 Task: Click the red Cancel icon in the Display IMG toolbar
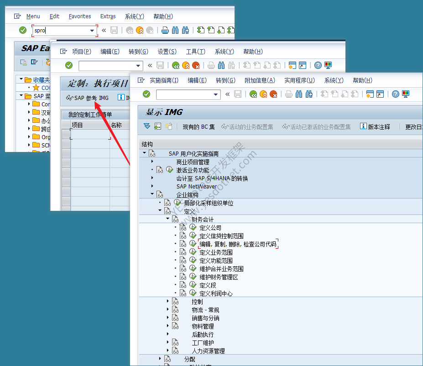coord(273,94)
